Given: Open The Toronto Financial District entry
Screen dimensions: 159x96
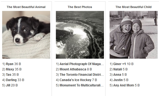Looking at the screenshot, I should tap(82, 75).
